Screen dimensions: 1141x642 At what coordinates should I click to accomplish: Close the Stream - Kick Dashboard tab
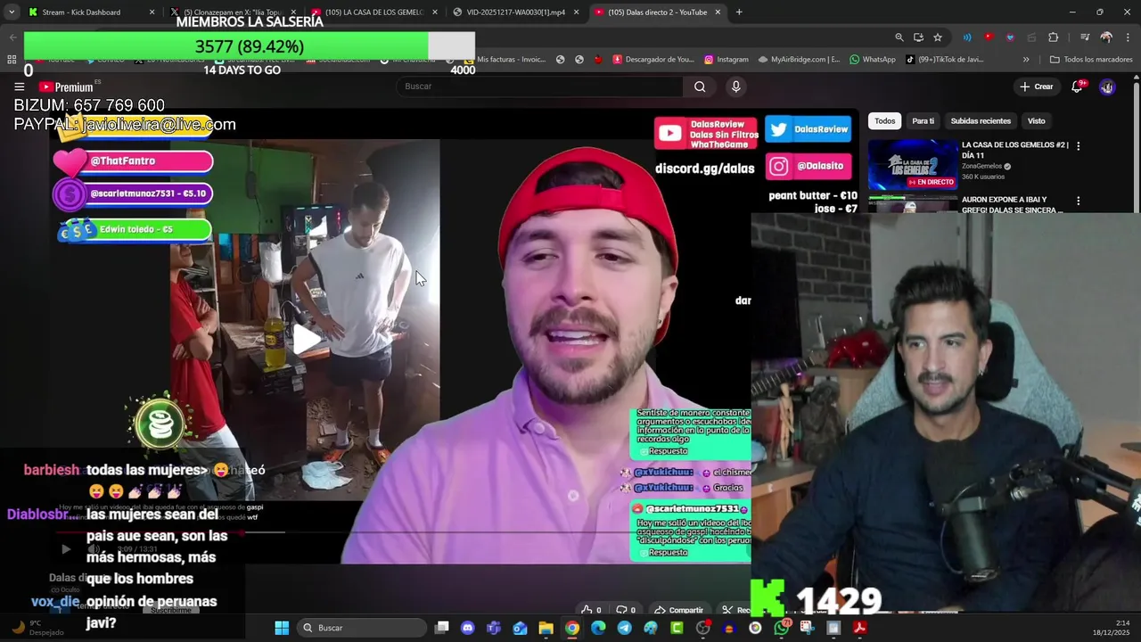point(152,12)
